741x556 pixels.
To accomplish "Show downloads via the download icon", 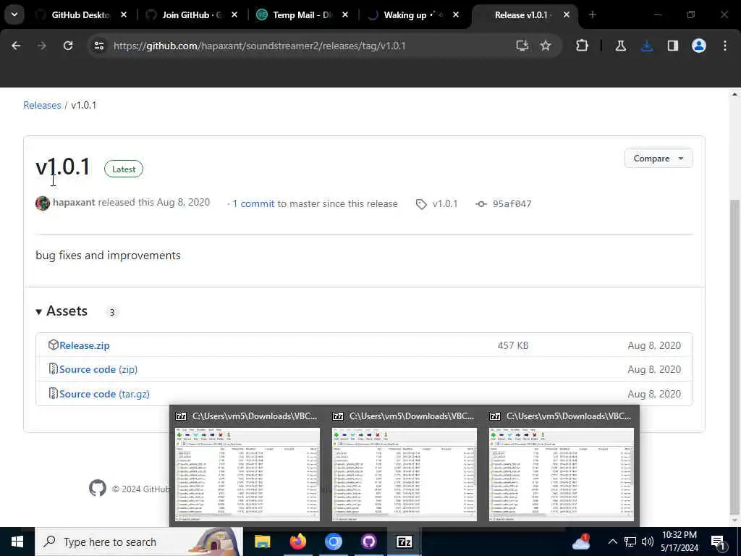I will (647, 46).
